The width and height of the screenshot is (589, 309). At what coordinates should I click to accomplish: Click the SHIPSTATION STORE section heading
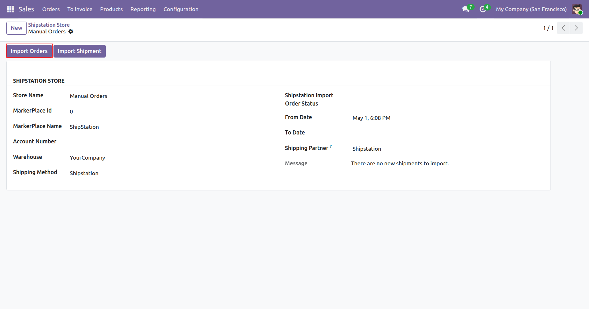pos(39,81)
